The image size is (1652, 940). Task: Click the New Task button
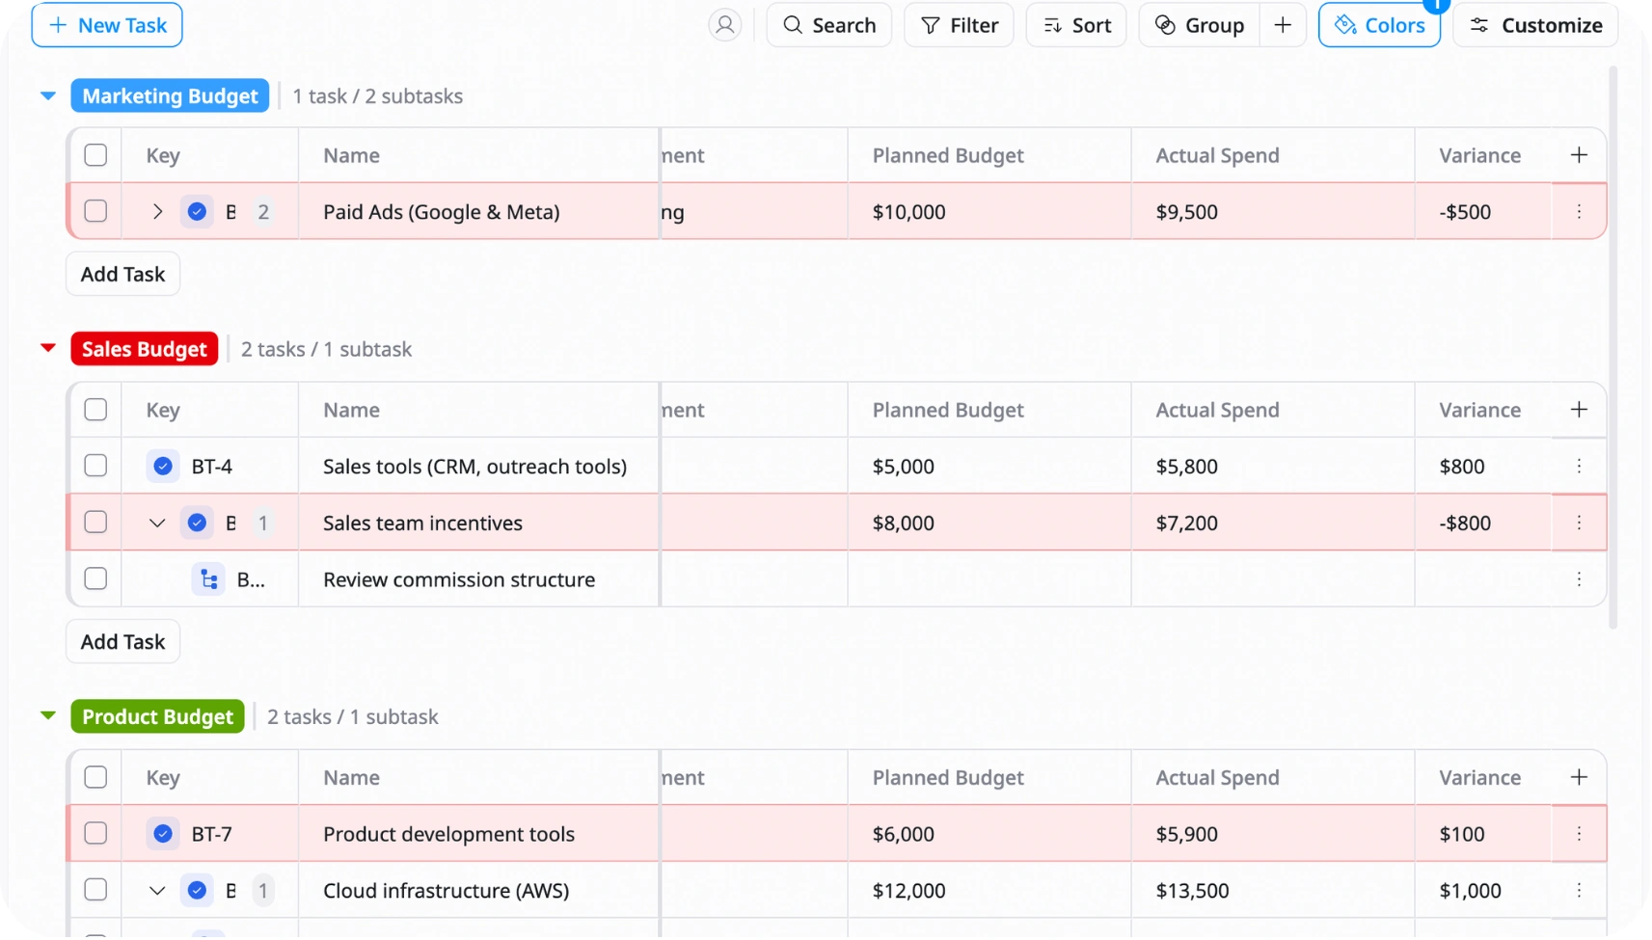107,25
